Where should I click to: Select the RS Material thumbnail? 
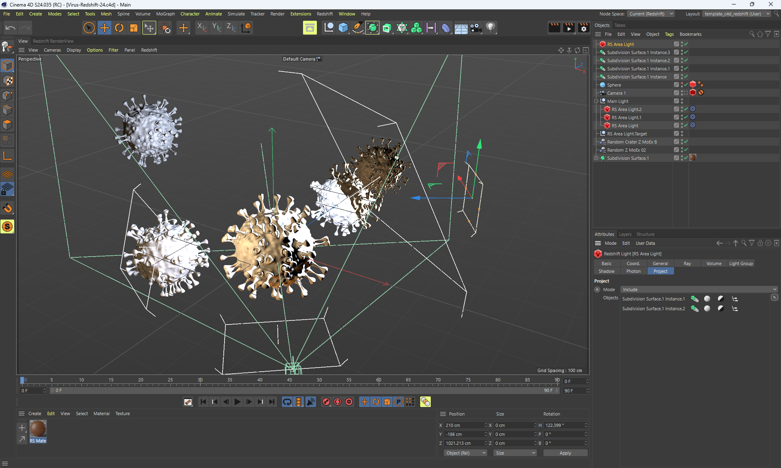pyautogui.click(x=38, y=429)
